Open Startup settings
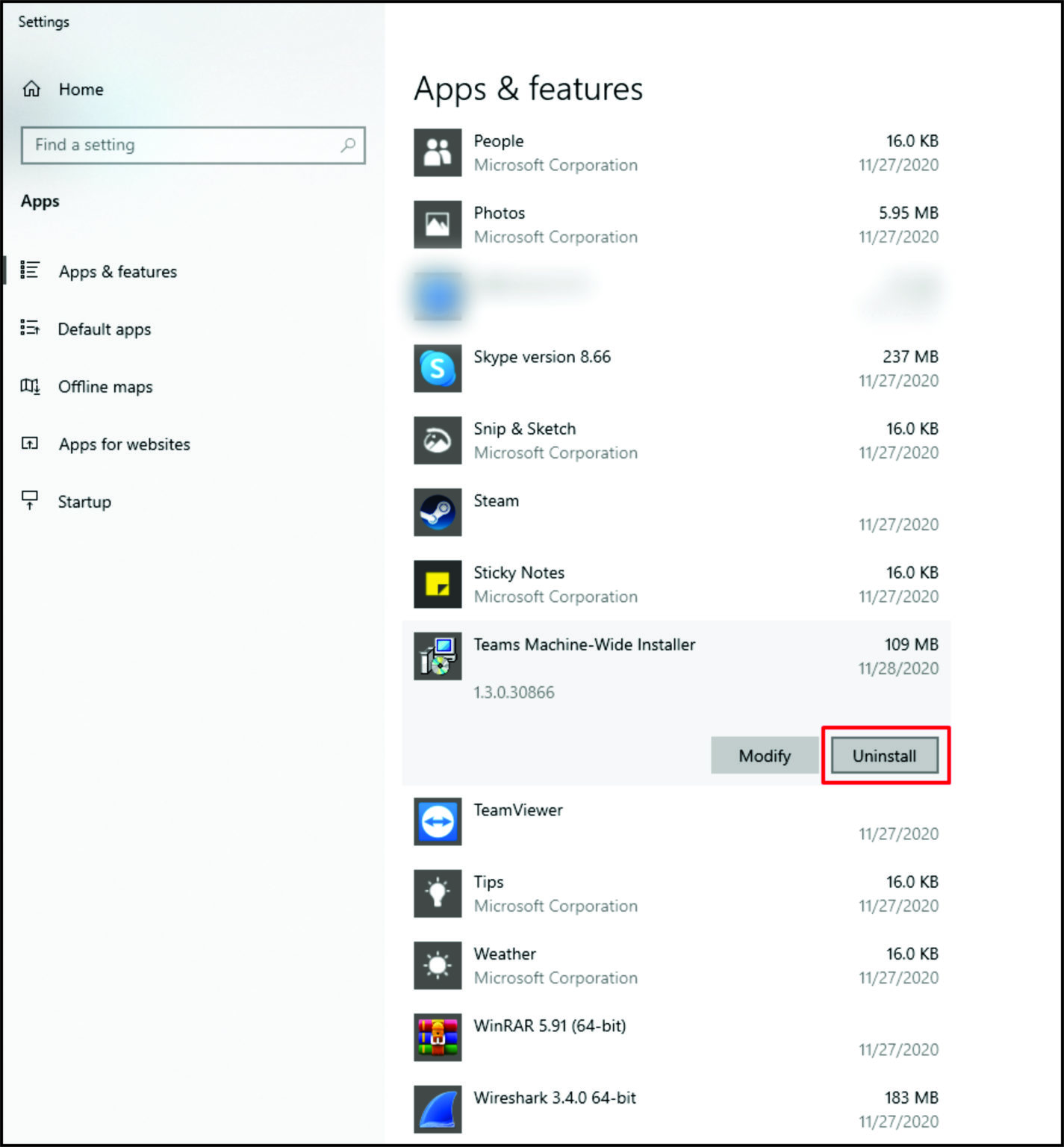This screenshot has height=1147, width=1064. coord(84,501)
